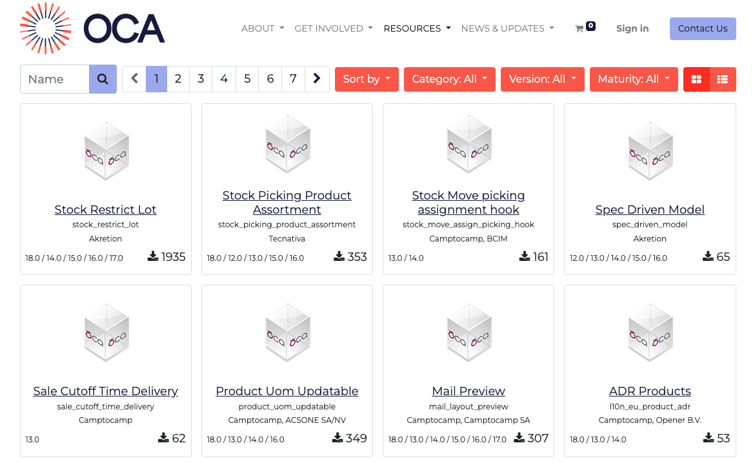Click the Sign in link

click(x=632, y=28)
